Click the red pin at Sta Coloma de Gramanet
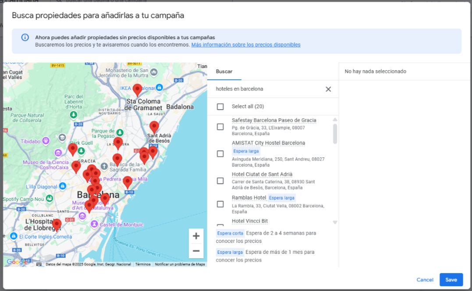The width and height of the screenshot is (472, 291). coord(138,90)
